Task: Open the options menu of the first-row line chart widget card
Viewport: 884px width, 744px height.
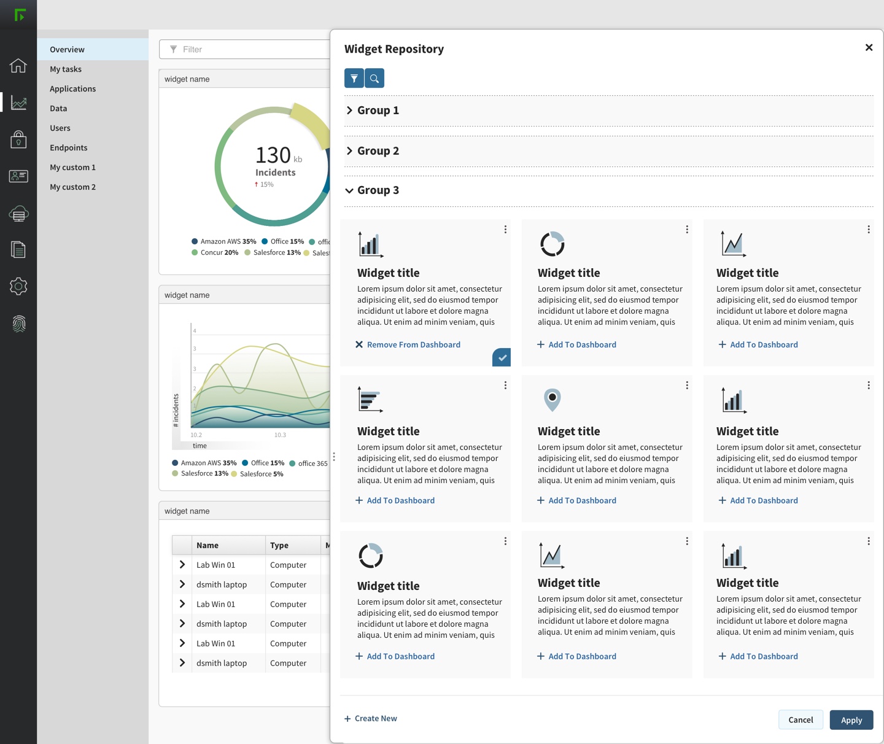Action: (x=869, y=230)
